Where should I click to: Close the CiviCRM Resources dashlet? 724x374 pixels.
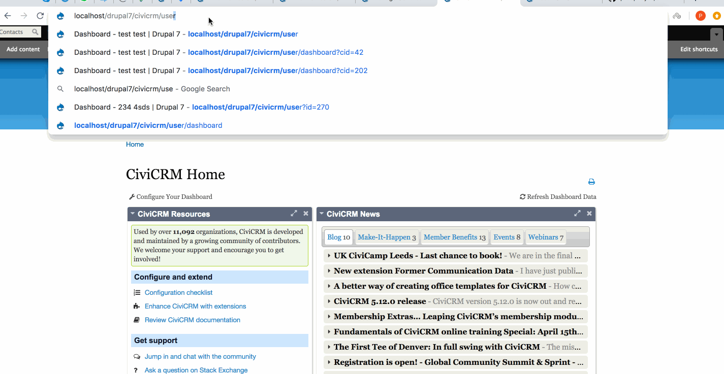[x=306, y=214]
